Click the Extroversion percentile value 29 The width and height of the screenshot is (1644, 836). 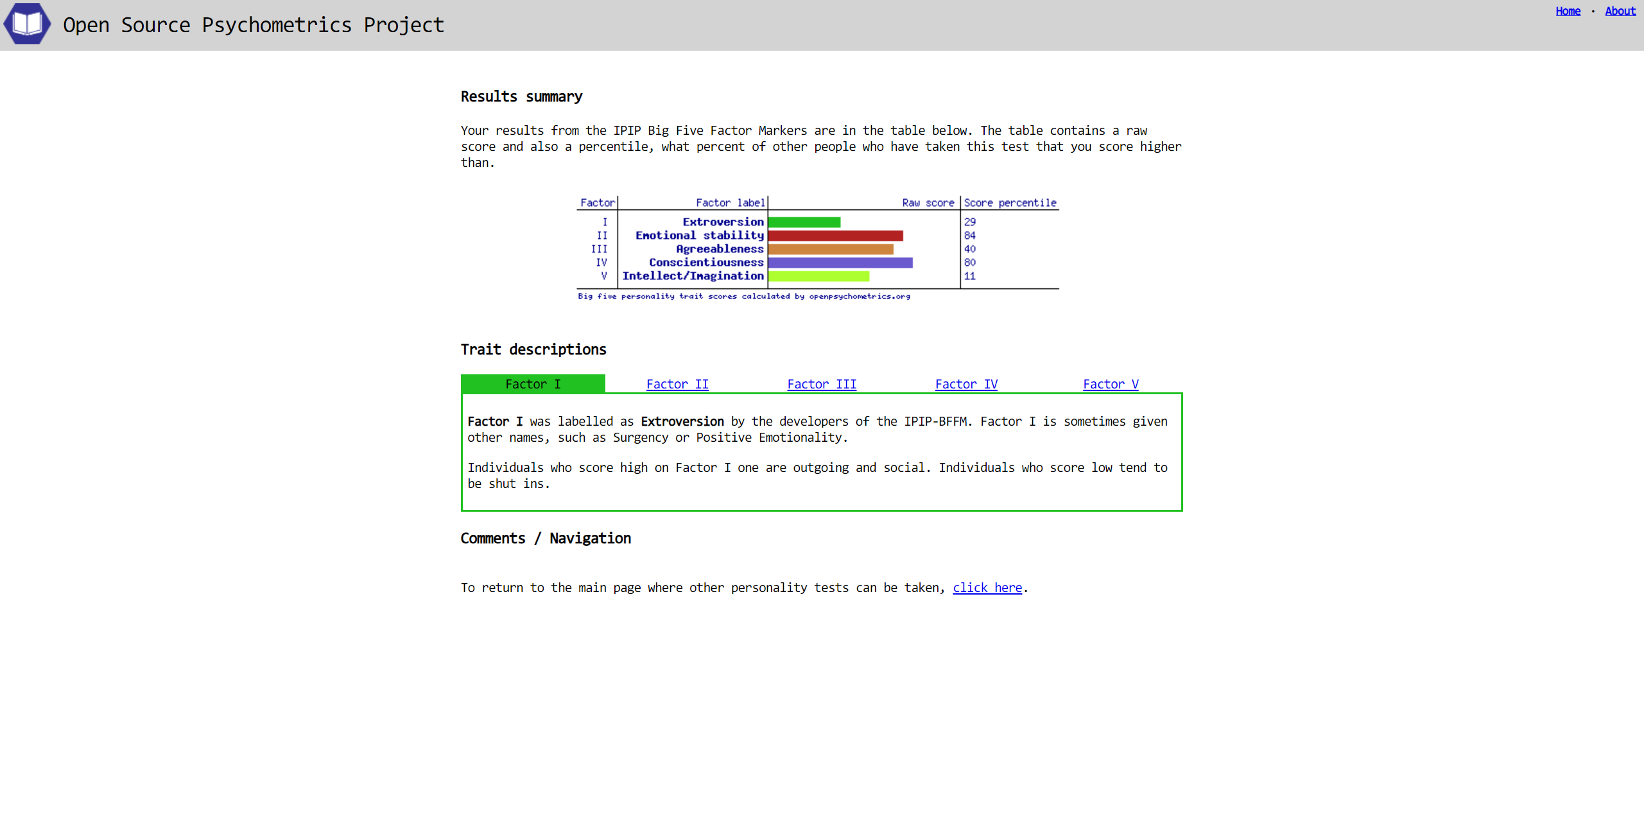tap(969, 222)
